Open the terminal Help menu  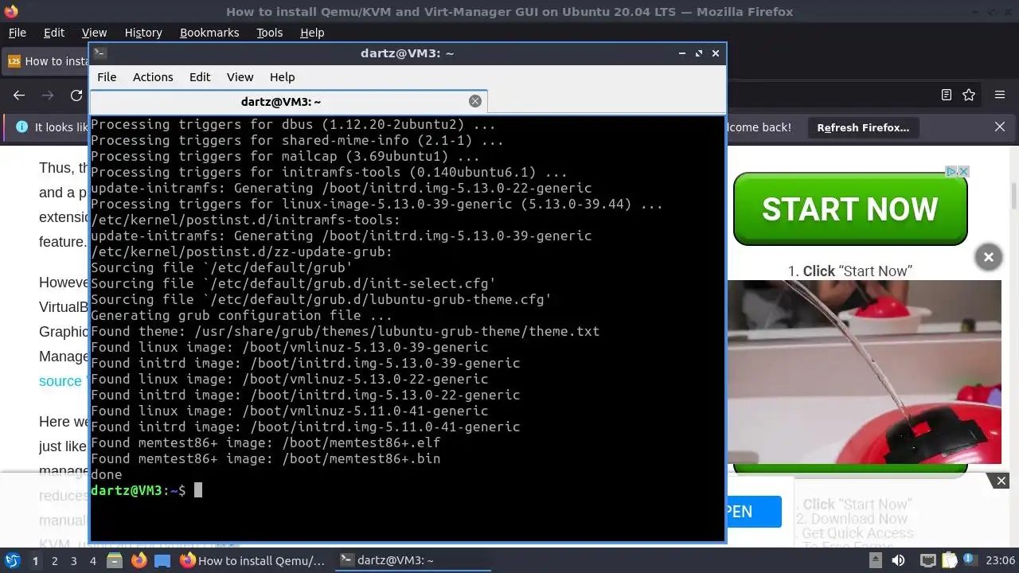click(x=283, y=77)
